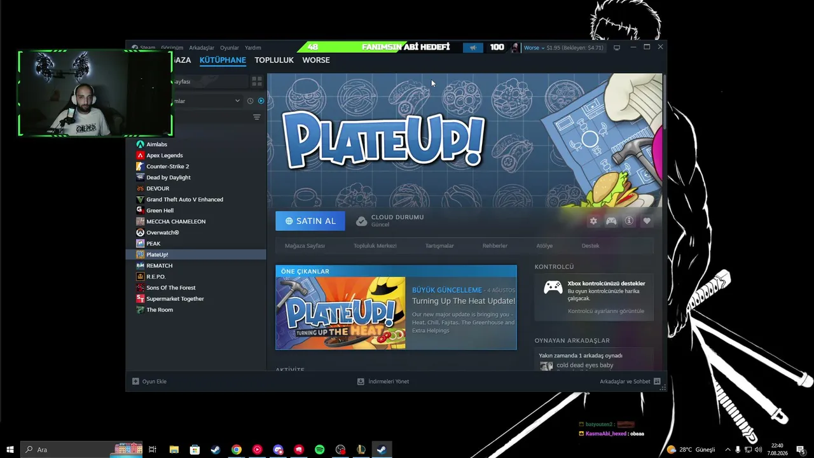Open the WORSE profile tab
Viewport: 814px width, 458px height.
tap(316, 60)
